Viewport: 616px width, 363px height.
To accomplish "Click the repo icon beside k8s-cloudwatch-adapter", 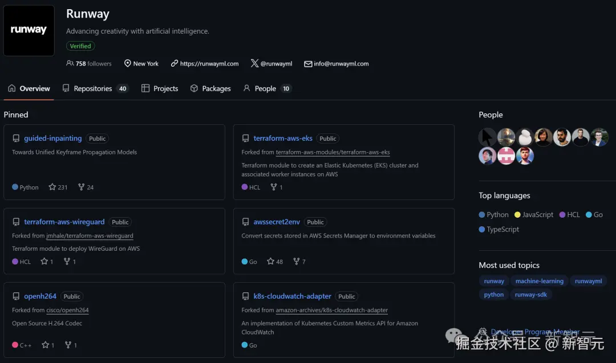I will tap(245, 296).
